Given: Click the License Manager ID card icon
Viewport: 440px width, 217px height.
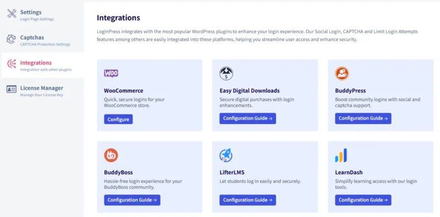Looking at the screenshot, I should coord(12,89).
